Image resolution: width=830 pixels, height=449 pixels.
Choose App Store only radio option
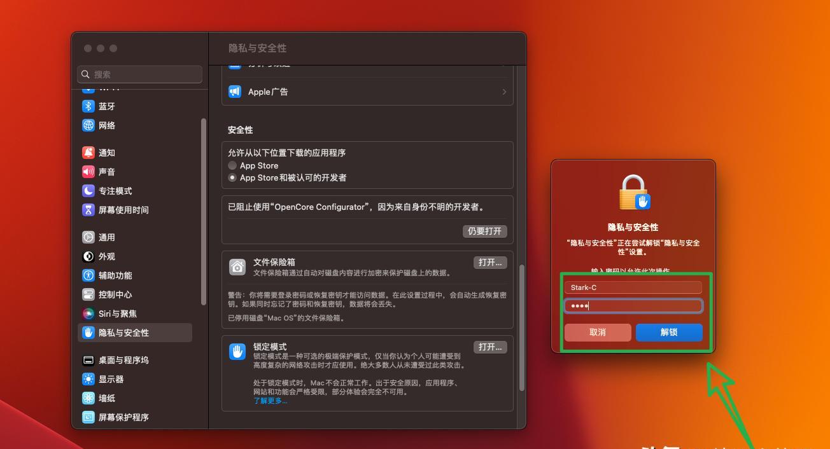(232, 165)
